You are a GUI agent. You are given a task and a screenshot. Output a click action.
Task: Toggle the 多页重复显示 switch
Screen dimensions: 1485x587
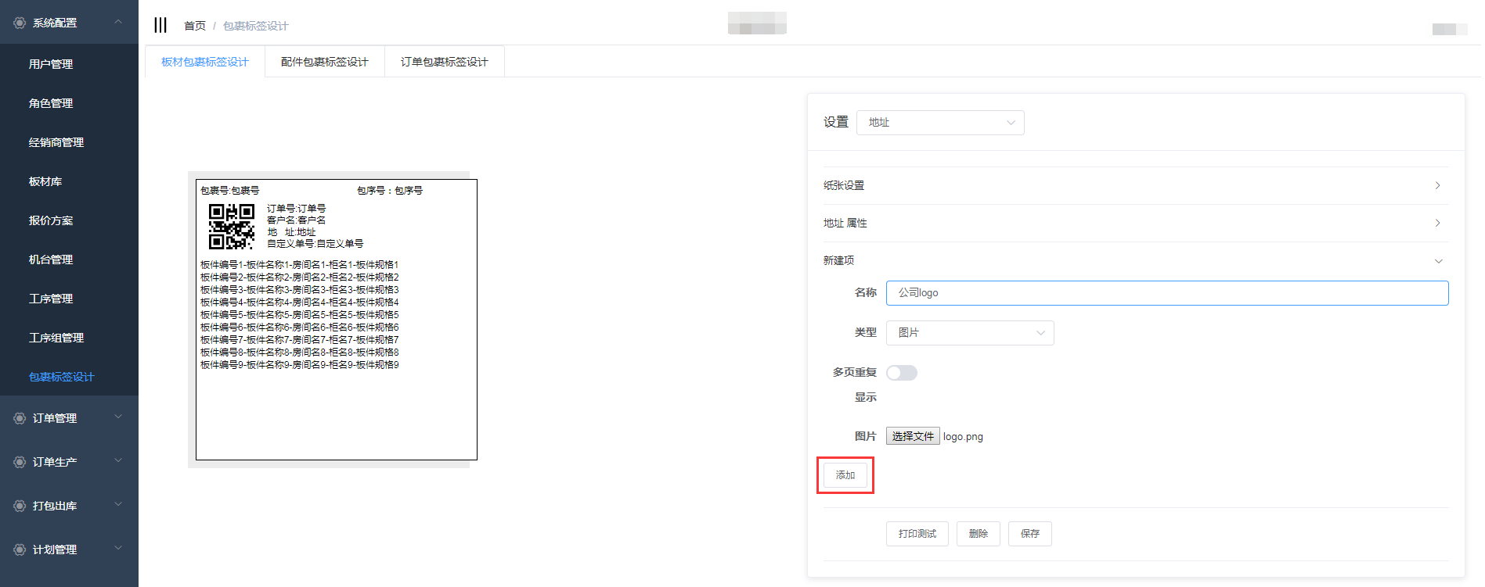901,373
